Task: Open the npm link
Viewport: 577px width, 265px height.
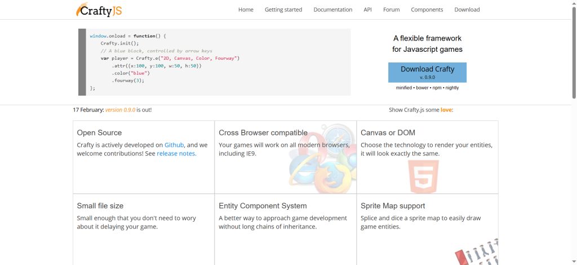Action: [437, 88]
